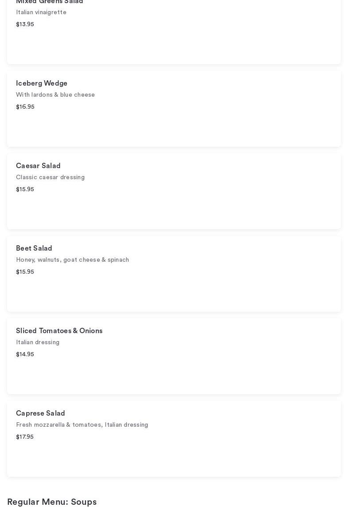Click the Caesar Salad $15.95 price
The width and height of the screenshot is (348, 507).
(25, 189)
